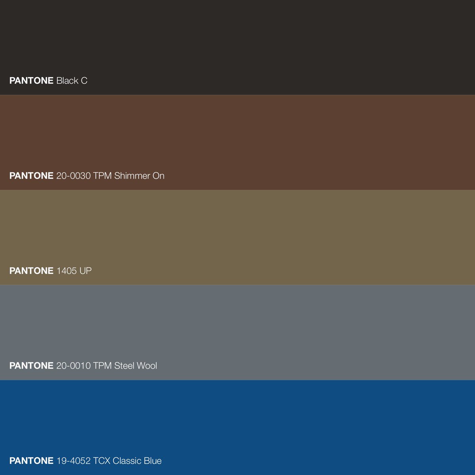
Task: Select the PANTONE Black C color swatch
Action: click(237, 47)
